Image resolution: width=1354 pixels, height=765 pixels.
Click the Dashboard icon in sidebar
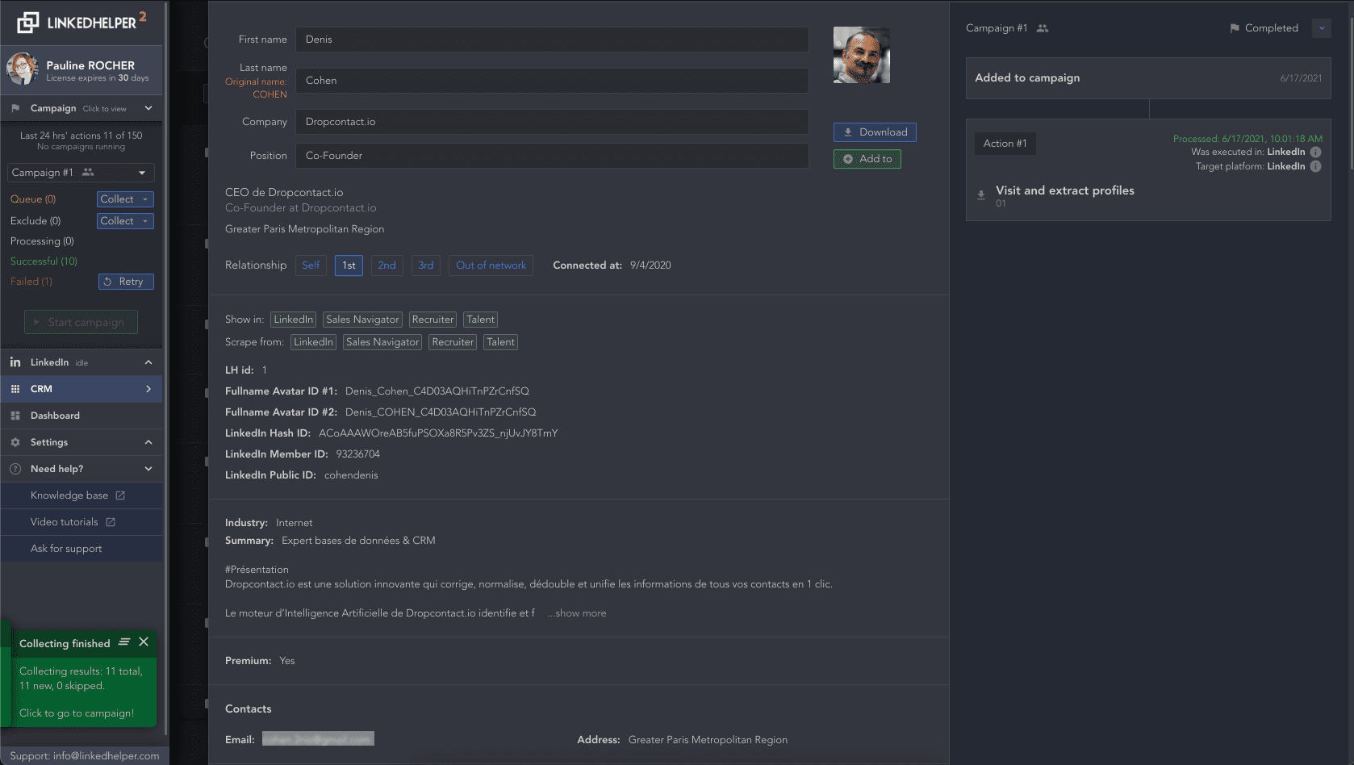point(15,416)
